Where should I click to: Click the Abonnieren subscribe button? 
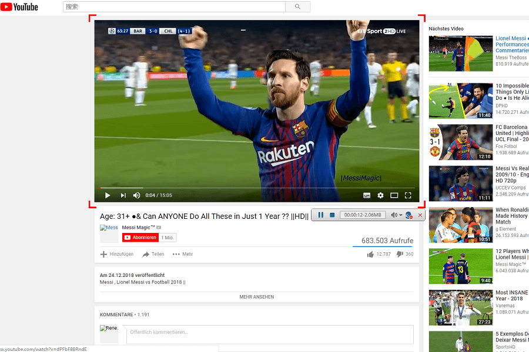[140, 238]
